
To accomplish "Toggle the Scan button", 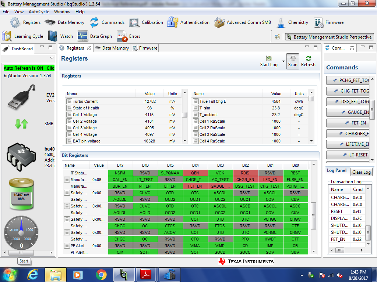I will (293, 61).
